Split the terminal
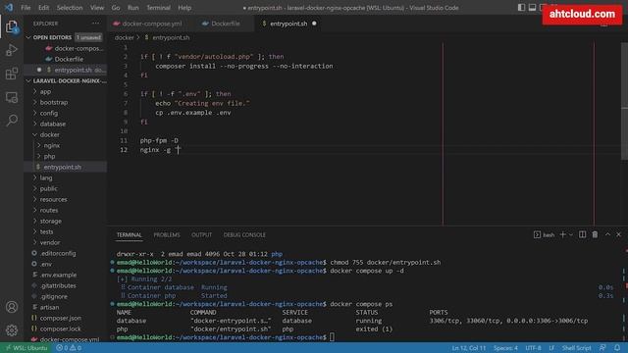This screenshot has width=628, height=353. [582, 234]
